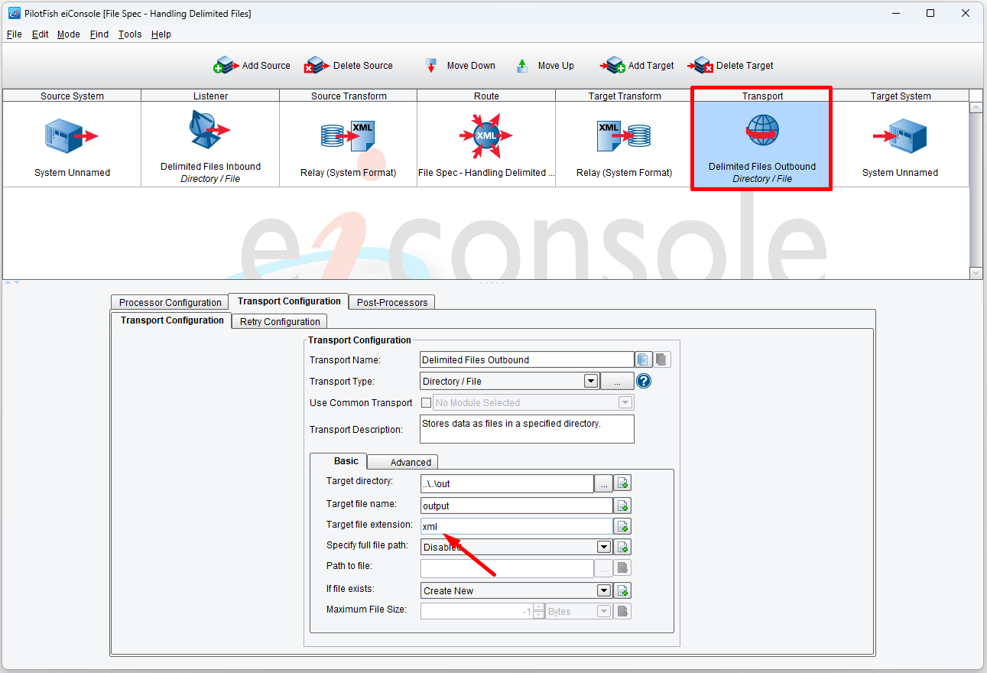
Task: Click the PilotFish app icon in the title bar
Action: coord(14,13)
